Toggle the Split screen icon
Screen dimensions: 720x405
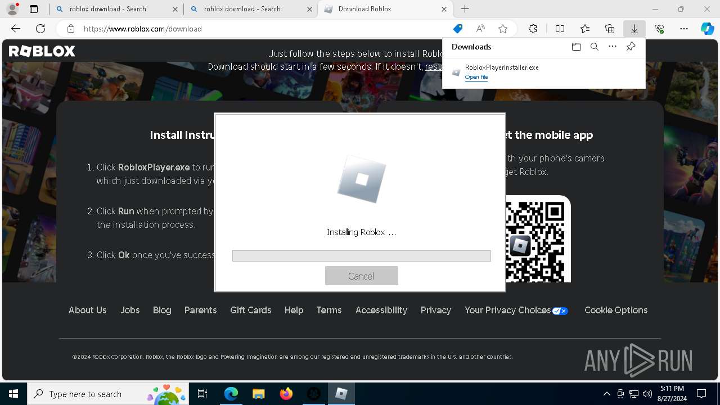pyautogui.click(x=560, y=29)
